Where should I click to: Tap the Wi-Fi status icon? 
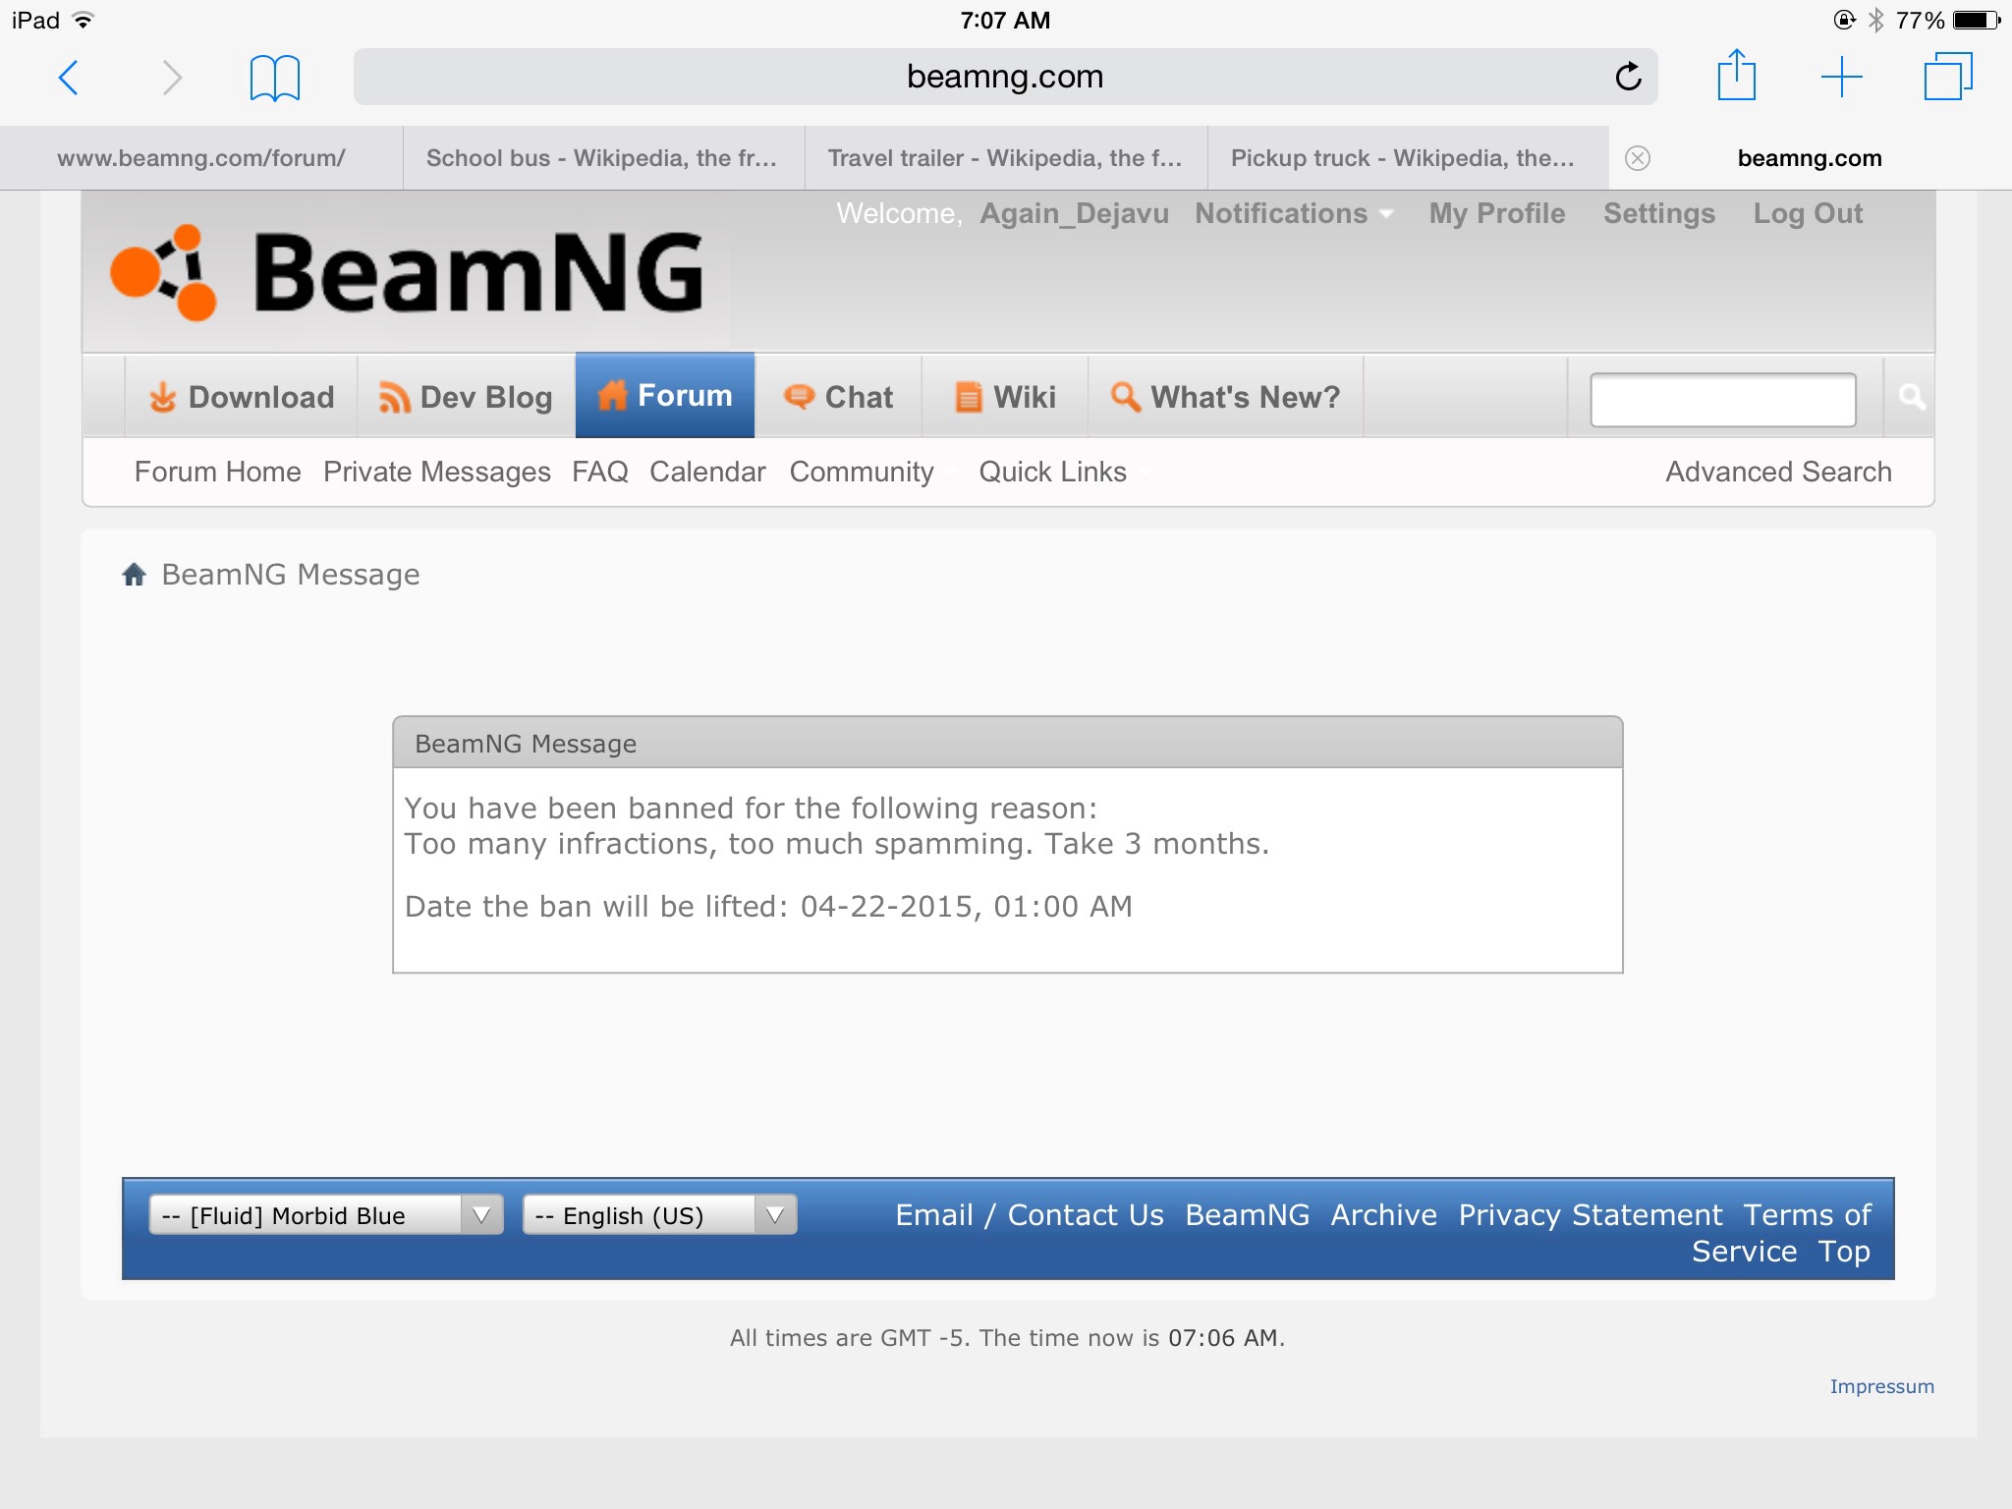click(84, 20)
